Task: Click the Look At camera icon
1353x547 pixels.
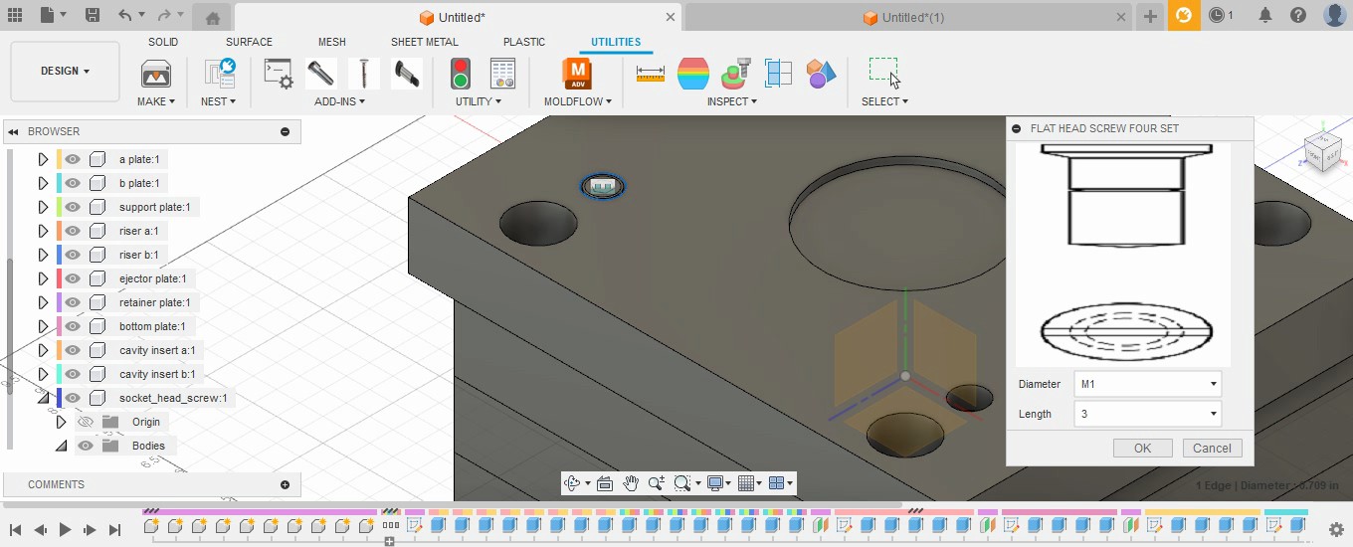Action: pos(604,483)
